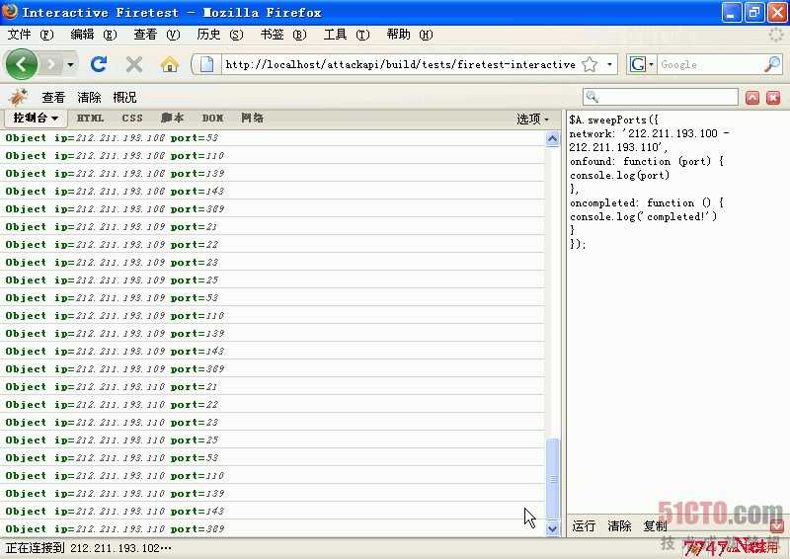The width and height of the screenshot is (790, 559).
Task: Click log row ip 212.211.193.109 port=21
Action: tap(273, 227)
